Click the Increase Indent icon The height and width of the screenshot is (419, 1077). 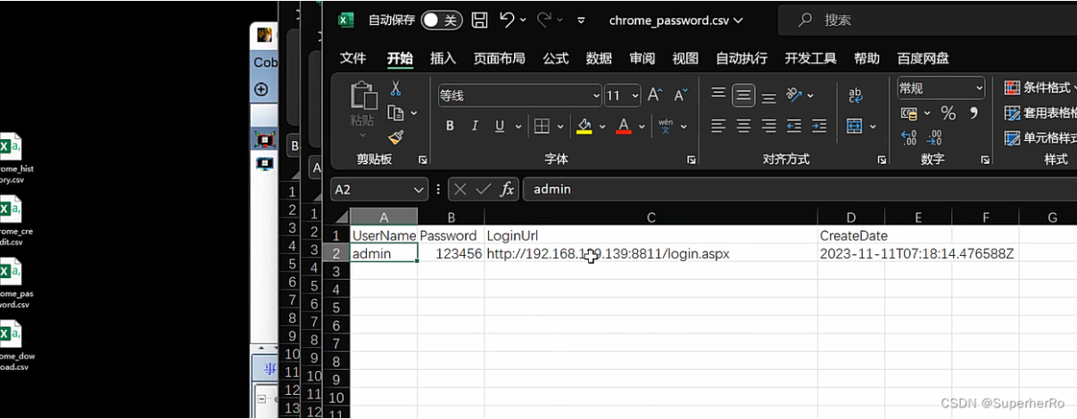point(819,126)
